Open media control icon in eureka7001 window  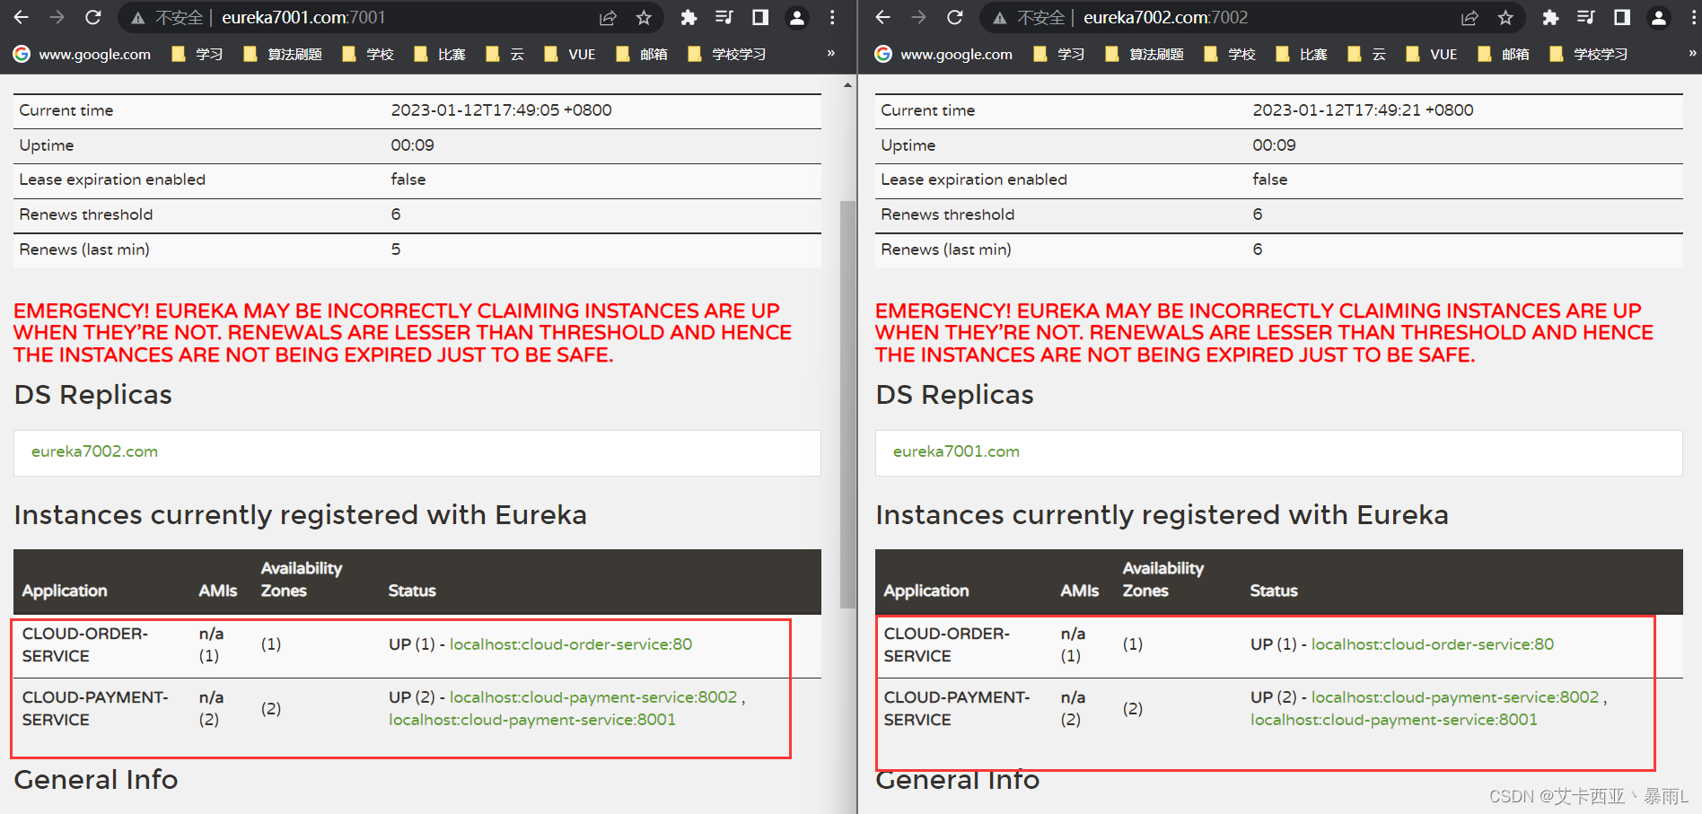coord(724,17)
